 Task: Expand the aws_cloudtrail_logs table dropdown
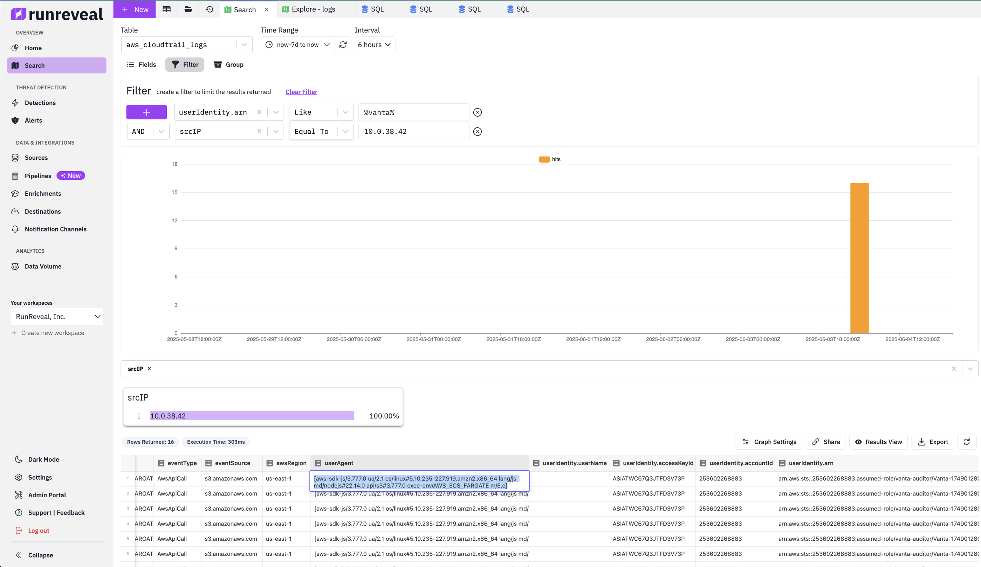coord(244,45)
